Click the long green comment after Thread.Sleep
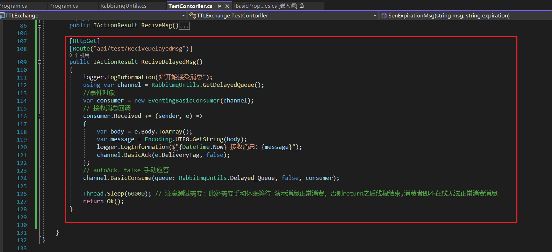 pyautogui.click(x=326, y=193)
